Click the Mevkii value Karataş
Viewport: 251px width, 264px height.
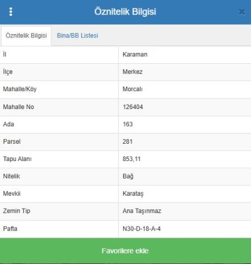coord(133,194)
